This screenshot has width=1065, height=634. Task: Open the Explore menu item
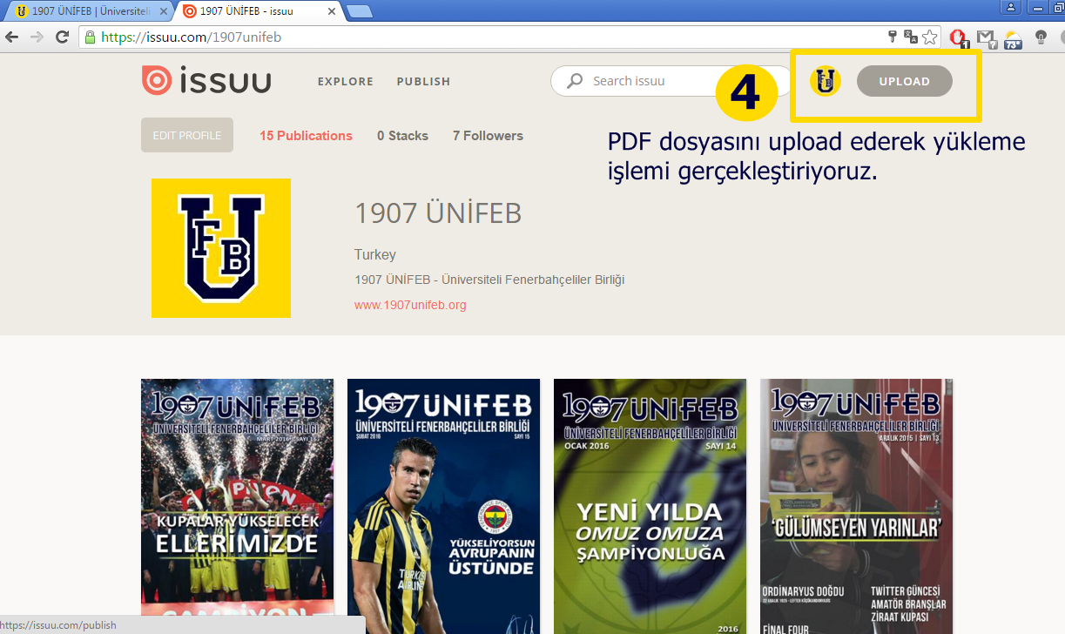pyautogui.click(x=345, y=81)
